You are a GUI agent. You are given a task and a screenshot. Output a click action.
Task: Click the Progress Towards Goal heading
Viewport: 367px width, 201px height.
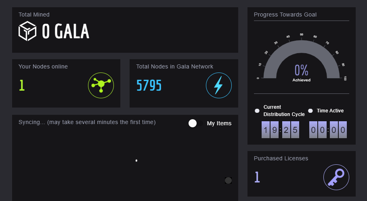tap(285, 15)
